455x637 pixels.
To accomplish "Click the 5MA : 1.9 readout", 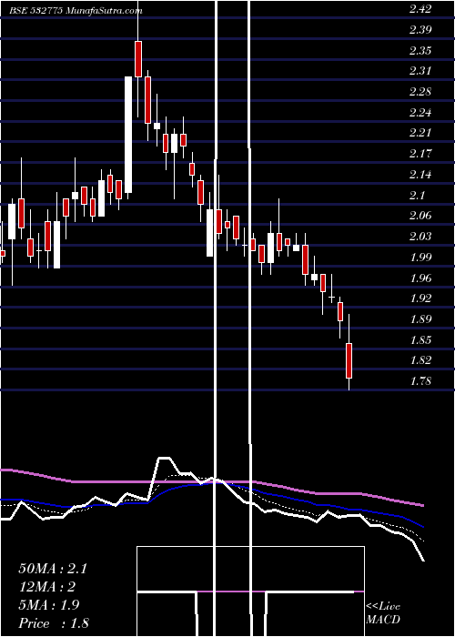I will coord(49,605).
